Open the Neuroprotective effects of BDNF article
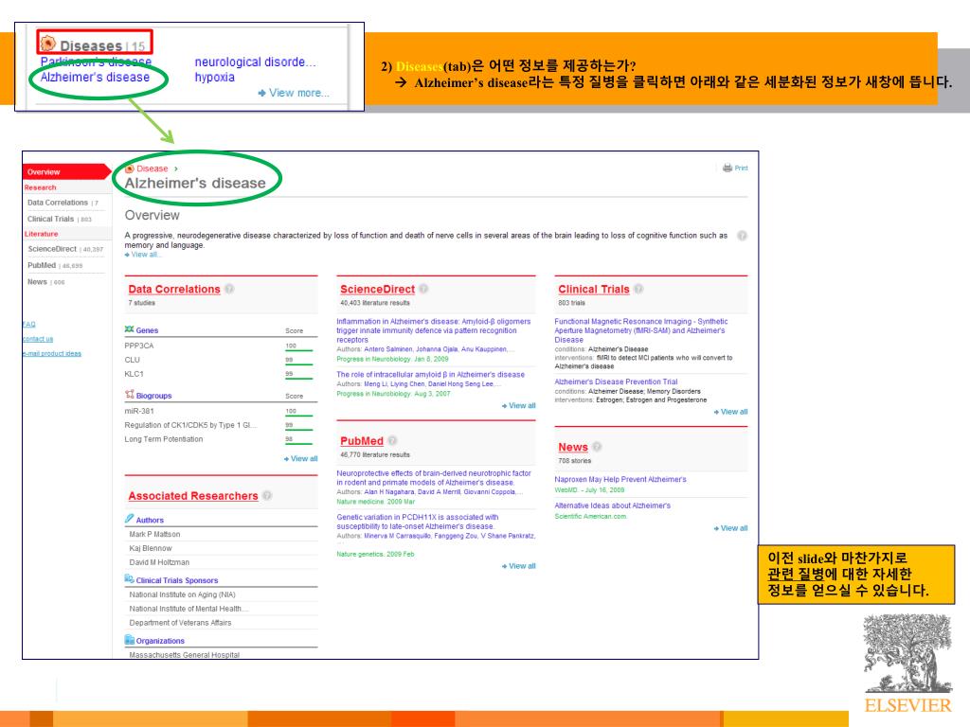The image size is (970, 727). click(434, 478)
